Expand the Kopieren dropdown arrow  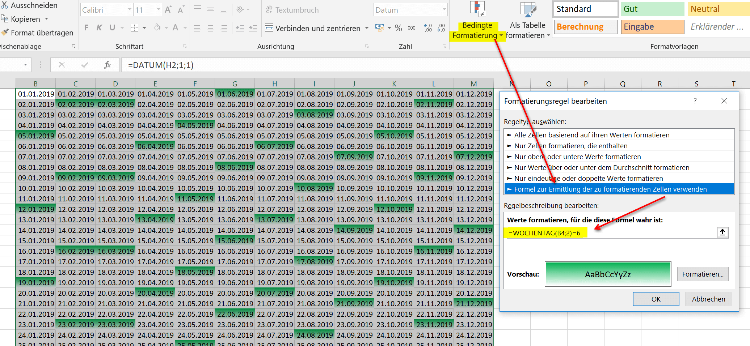(46, 19)
